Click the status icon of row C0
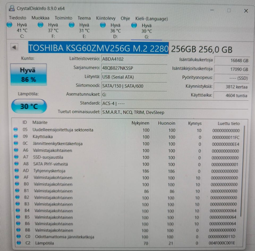 pyautogui.click(x=19, y=236)
